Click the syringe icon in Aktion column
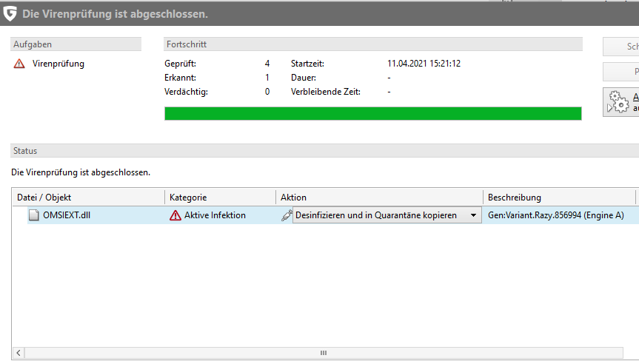Screen dimensions: 639x361 pos(286,215)
